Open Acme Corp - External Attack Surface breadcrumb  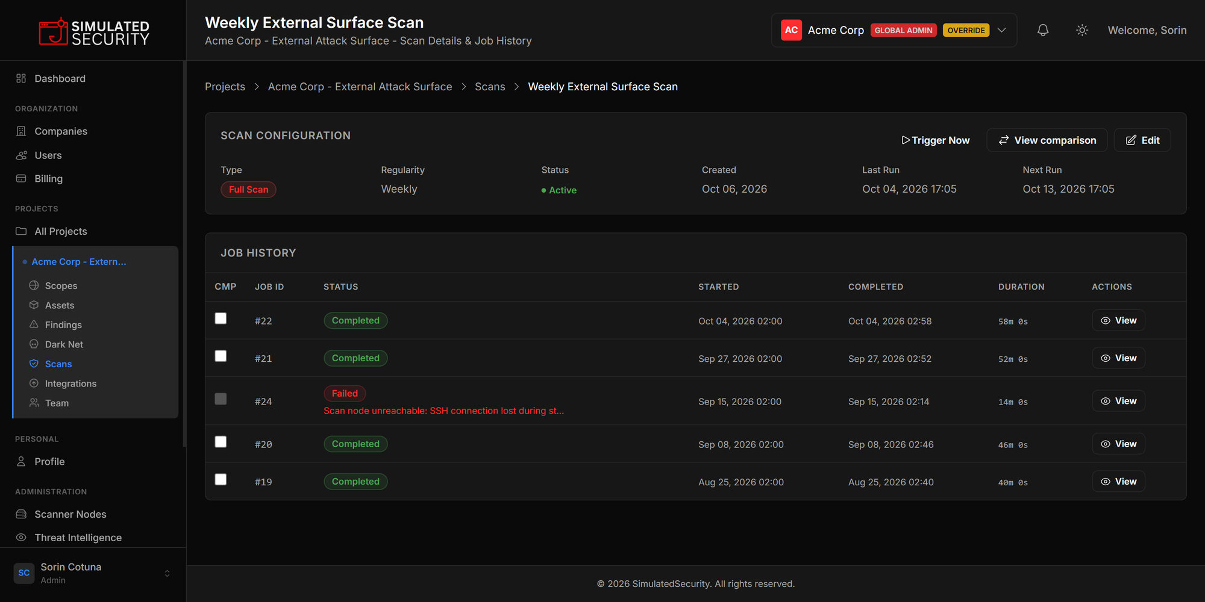point(360,87)
